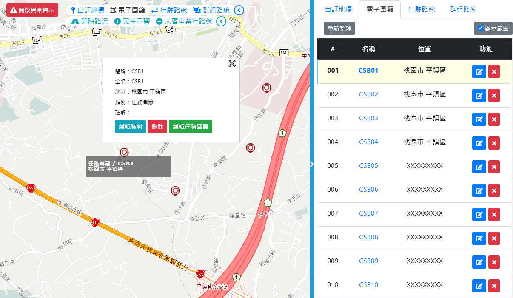
Task: Switch to the 自訂地標 tab
Action: [338, 9]
